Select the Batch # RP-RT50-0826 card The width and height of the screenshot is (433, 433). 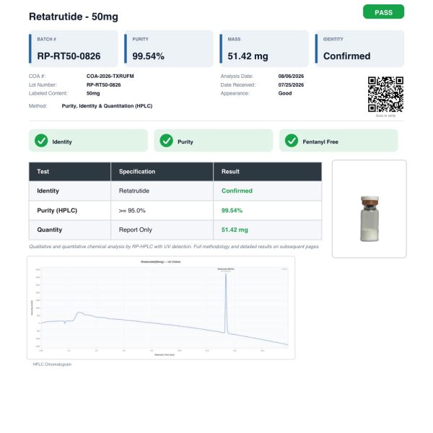[73, 48]
